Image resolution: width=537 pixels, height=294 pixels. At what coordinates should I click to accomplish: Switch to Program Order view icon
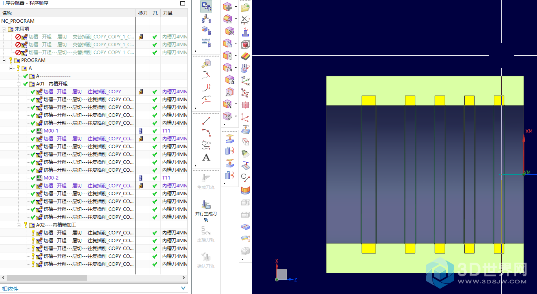[x=206, y=7]
